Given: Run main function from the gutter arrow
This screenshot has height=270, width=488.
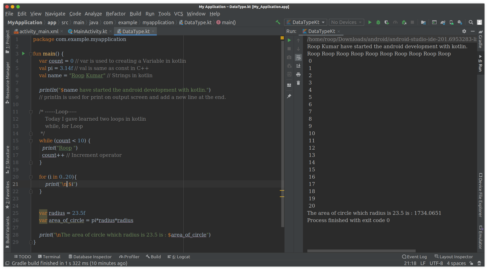Looking at the screenshot, I should click(x=23, y=53).
